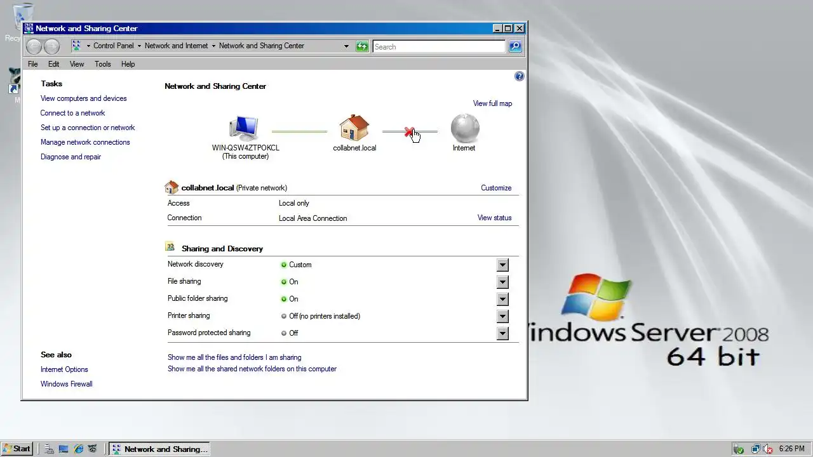Click the raccoon icon in quick launch
This screenshot has width=813, height=457.
point(93,449)
